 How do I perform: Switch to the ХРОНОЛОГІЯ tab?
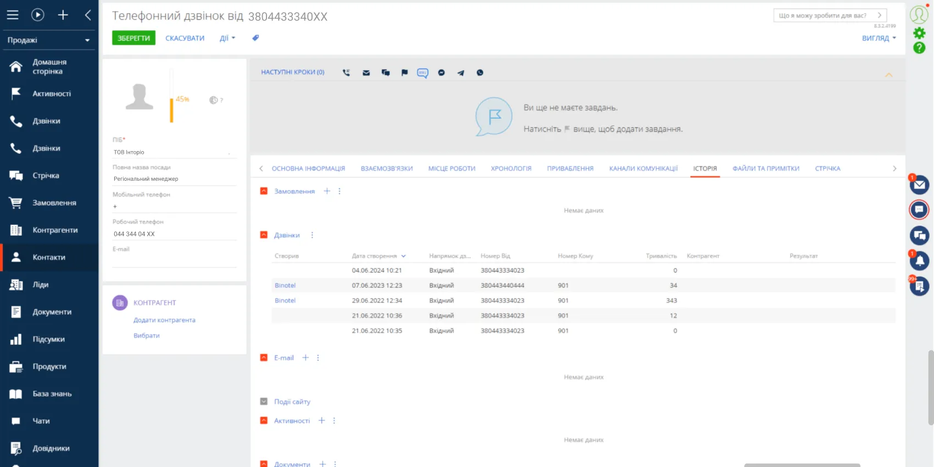pyautogui.click(x=511, y=169)
